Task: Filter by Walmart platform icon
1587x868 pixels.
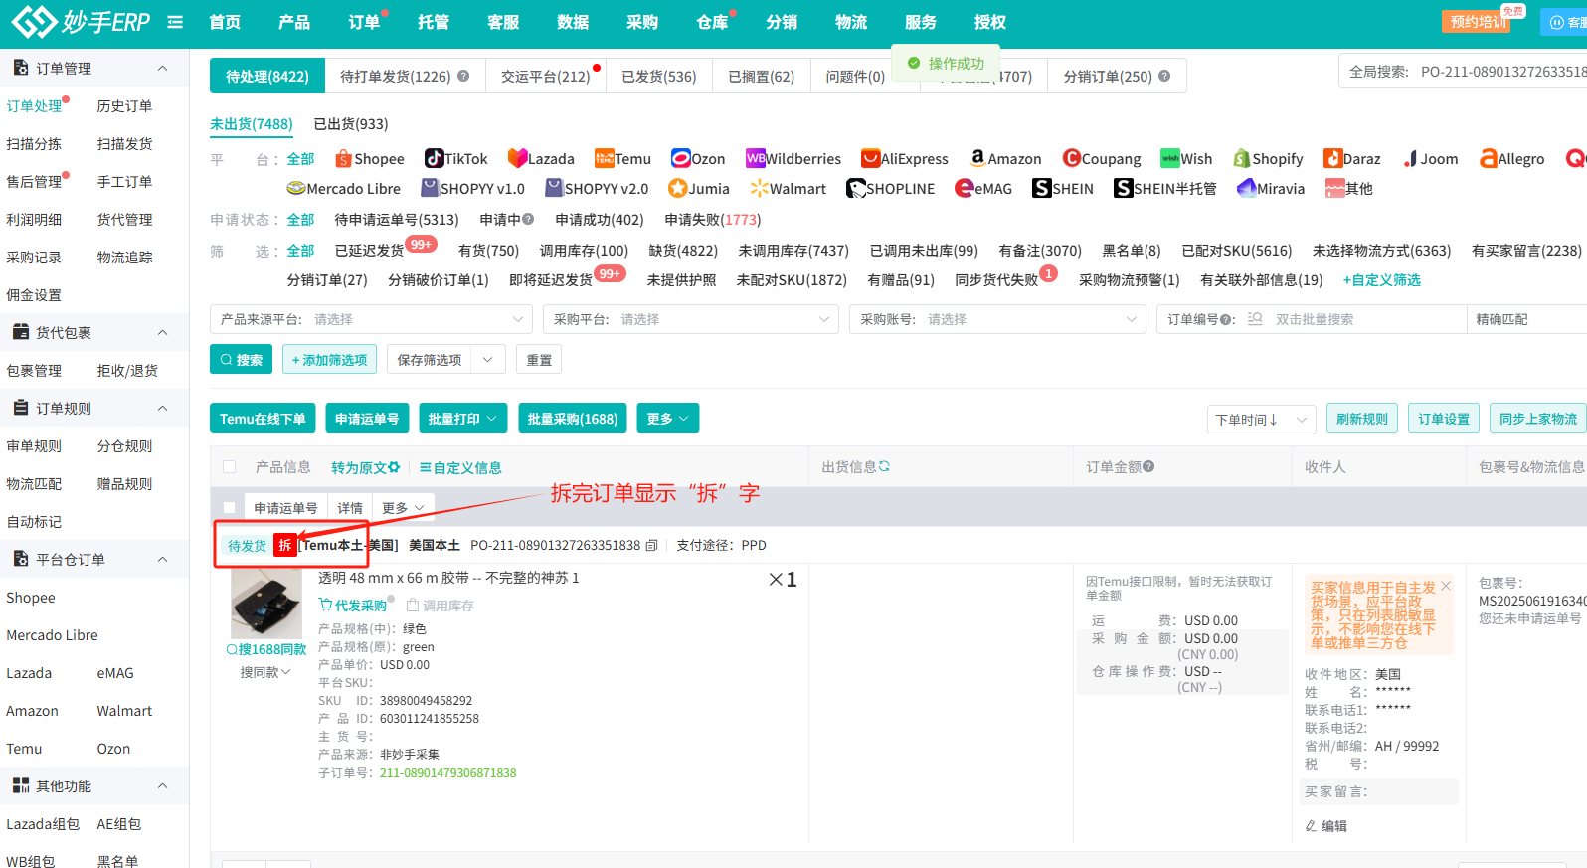Action: click(x=760, y=188)
